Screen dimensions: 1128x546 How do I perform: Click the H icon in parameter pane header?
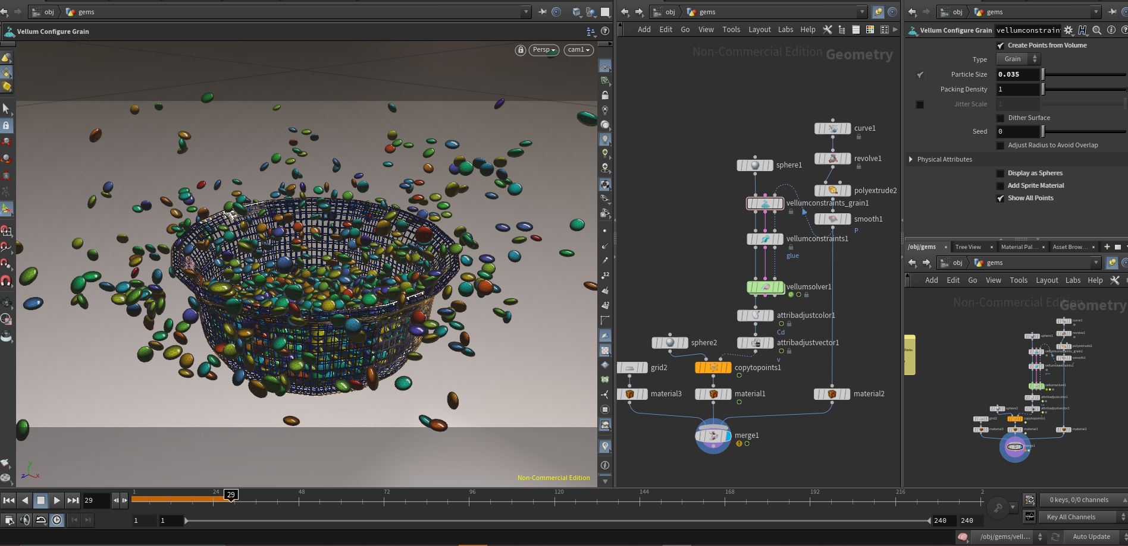[1082, 30]
